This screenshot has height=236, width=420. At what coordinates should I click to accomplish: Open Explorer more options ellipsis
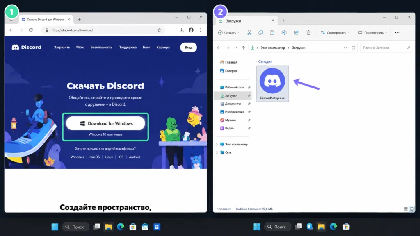pyautogui.click(x=397, y=33)
